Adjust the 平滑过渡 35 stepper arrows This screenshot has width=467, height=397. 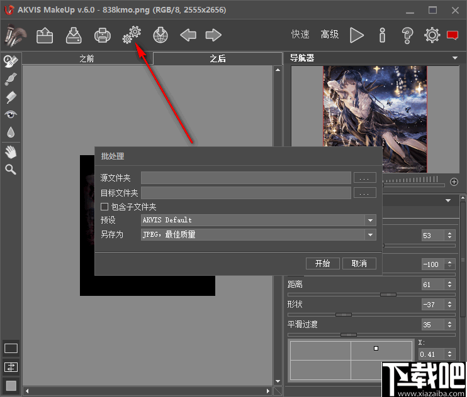[450, 325]
